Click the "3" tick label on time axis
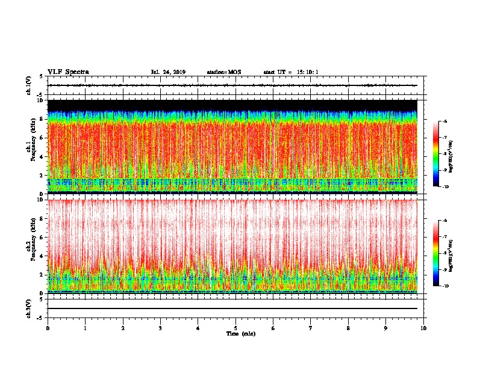 [x=160, y=328]
